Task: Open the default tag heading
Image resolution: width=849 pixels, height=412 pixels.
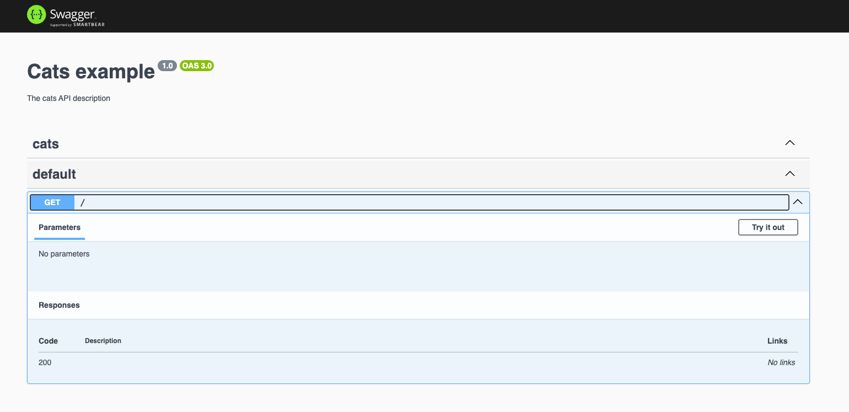Action: 54,174
